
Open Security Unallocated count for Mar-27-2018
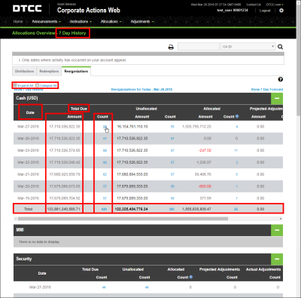[x=147, y=287]
